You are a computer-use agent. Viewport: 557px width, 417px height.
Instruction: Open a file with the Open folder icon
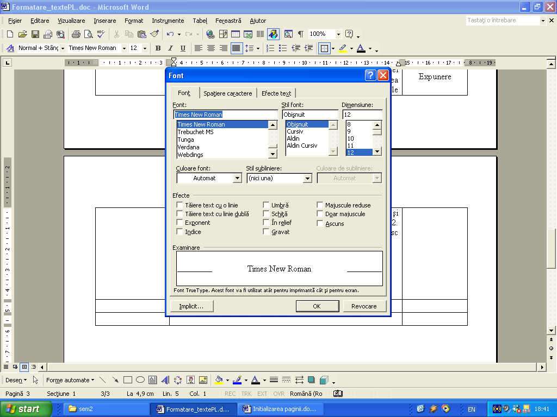tap(22, 34)
